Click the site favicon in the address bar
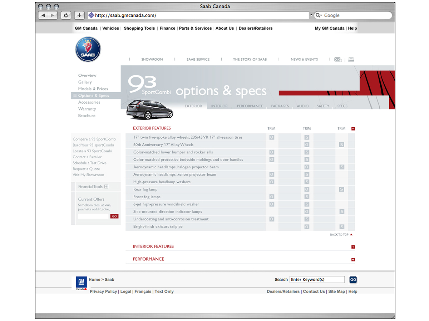Screen dimensions: 429x321 [x=91, y=15]
